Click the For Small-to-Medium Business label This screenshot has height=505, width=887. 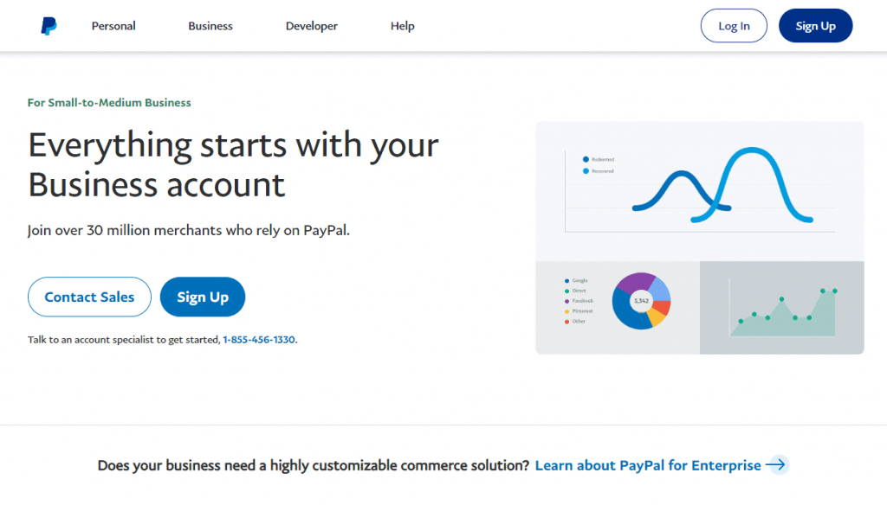pos(109,103)
